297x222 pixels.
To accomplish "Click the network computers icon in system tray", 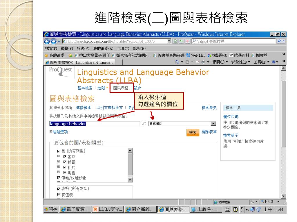I will (x=253, y=210).
